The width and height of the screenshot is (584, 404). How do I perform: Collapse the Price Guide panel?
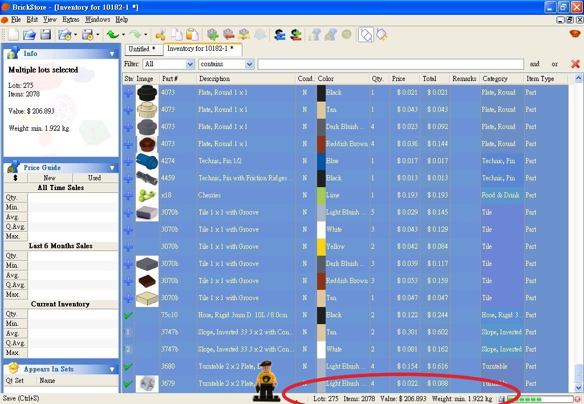click(112, 168)
